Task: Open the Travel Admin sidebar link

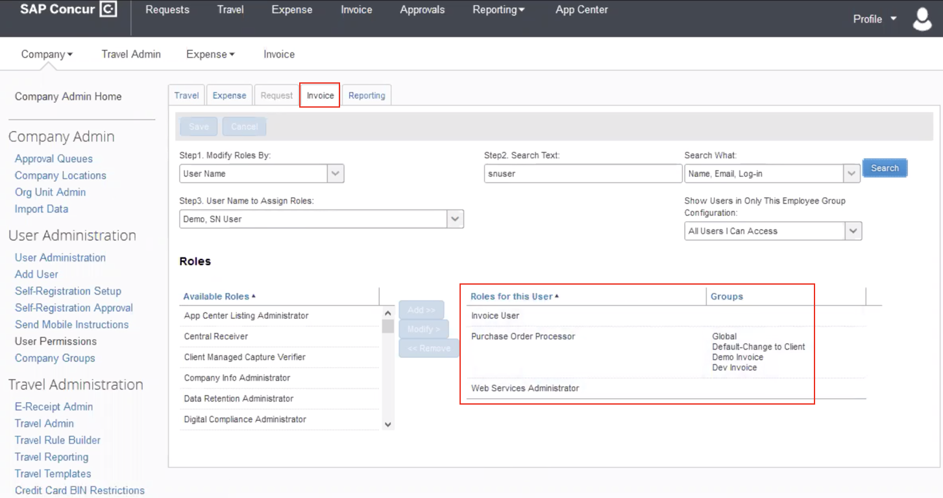Action: click(x=44, y=423)
